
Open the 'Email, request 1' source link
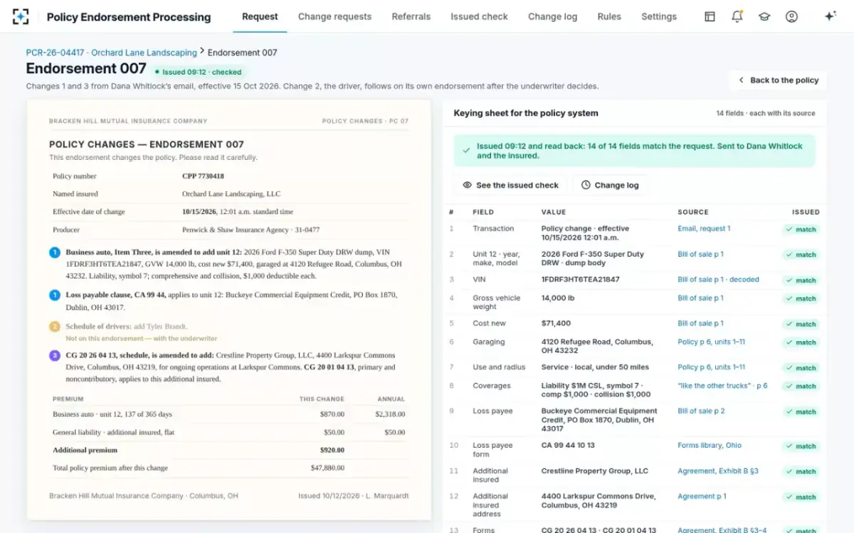click(x=704, y=229)
